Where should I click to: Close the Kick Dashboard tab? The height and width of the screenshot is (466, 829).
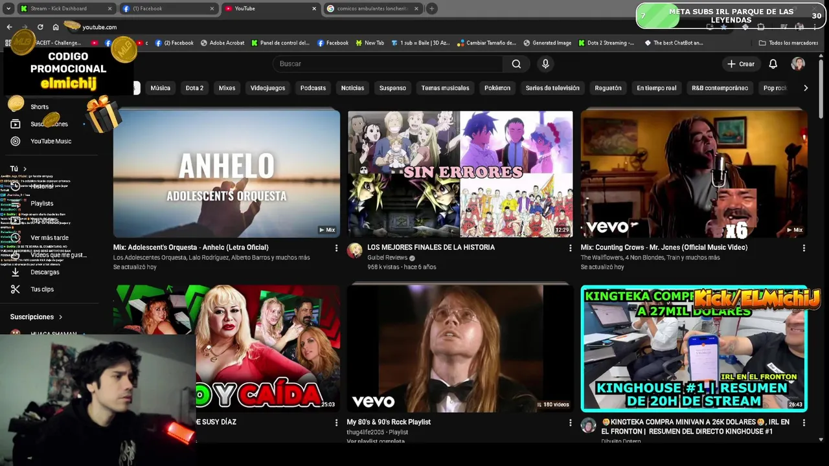click(x=109, y=8)
